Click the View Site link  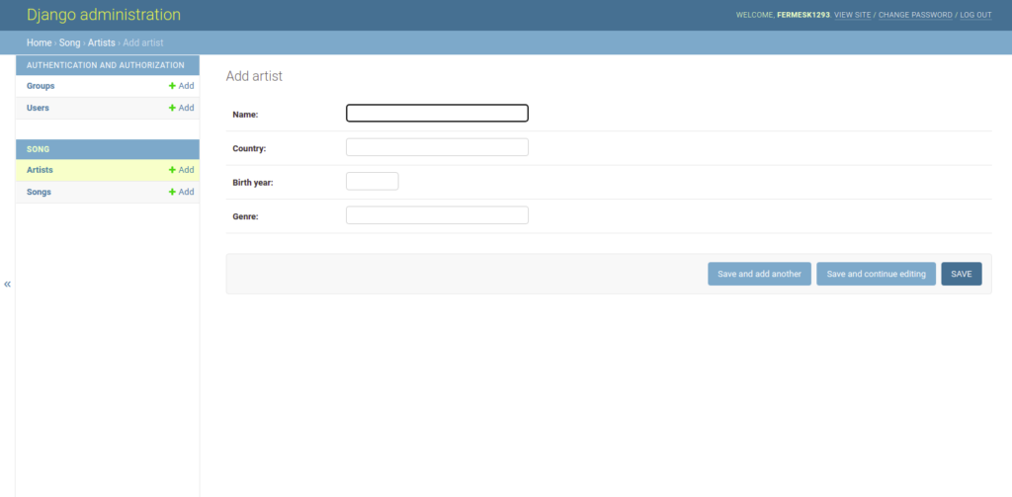(853, 15)
